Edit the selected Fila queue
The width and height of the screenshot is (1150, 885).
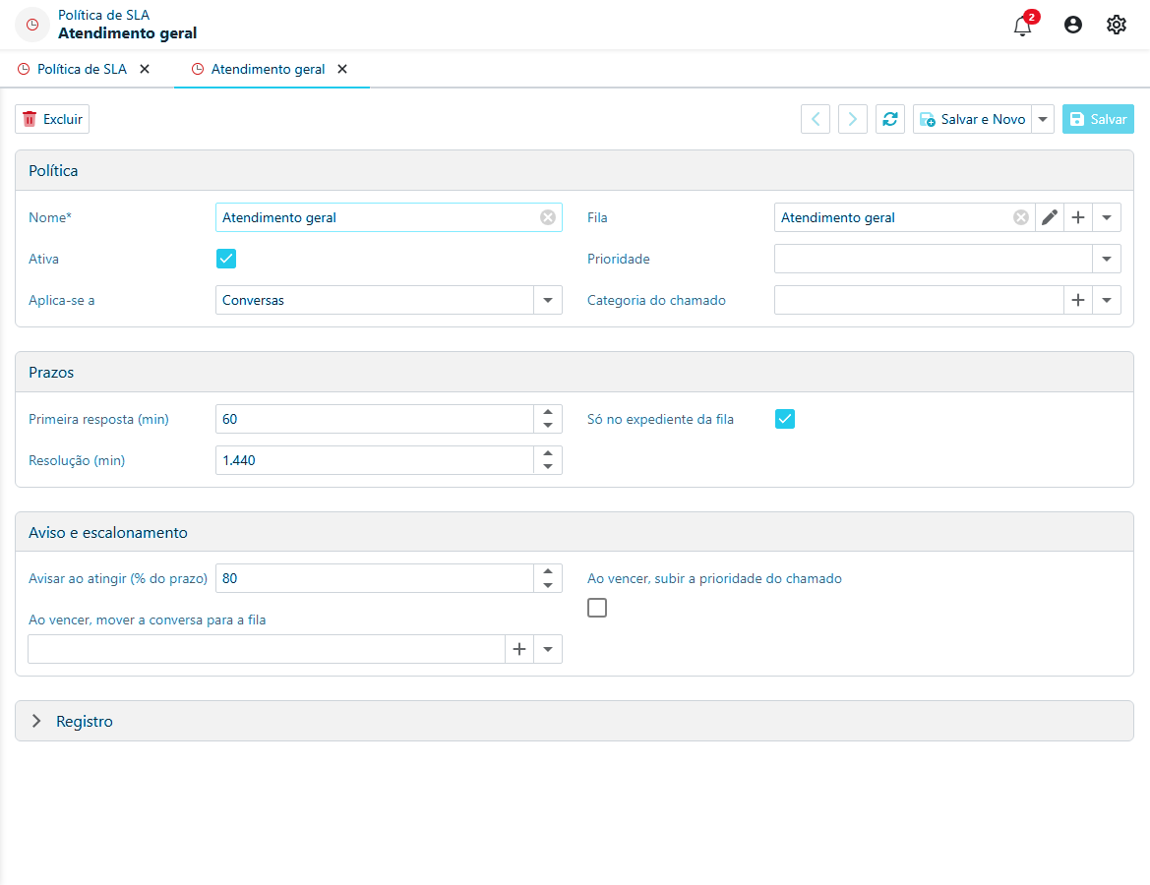coord(1050,217)
